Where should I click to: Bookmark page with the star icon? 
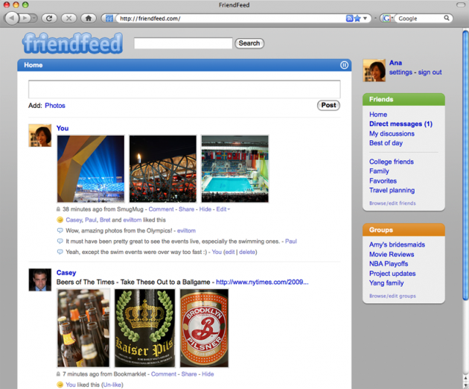pos(357,19)
